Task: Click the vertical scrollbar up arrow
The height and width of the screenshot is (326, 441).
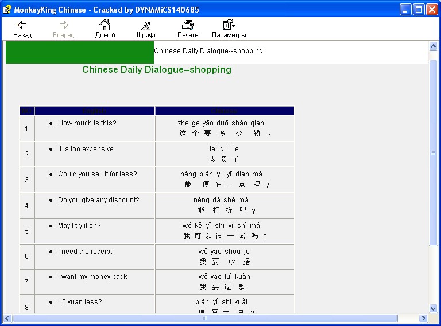Action: [433, 46]
